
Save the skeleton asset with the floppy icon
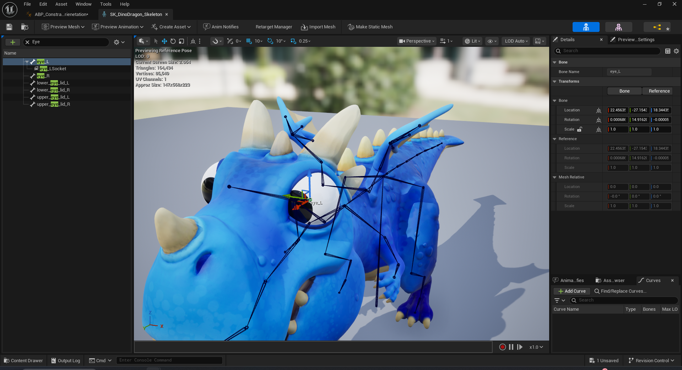(x=9, y=27)
